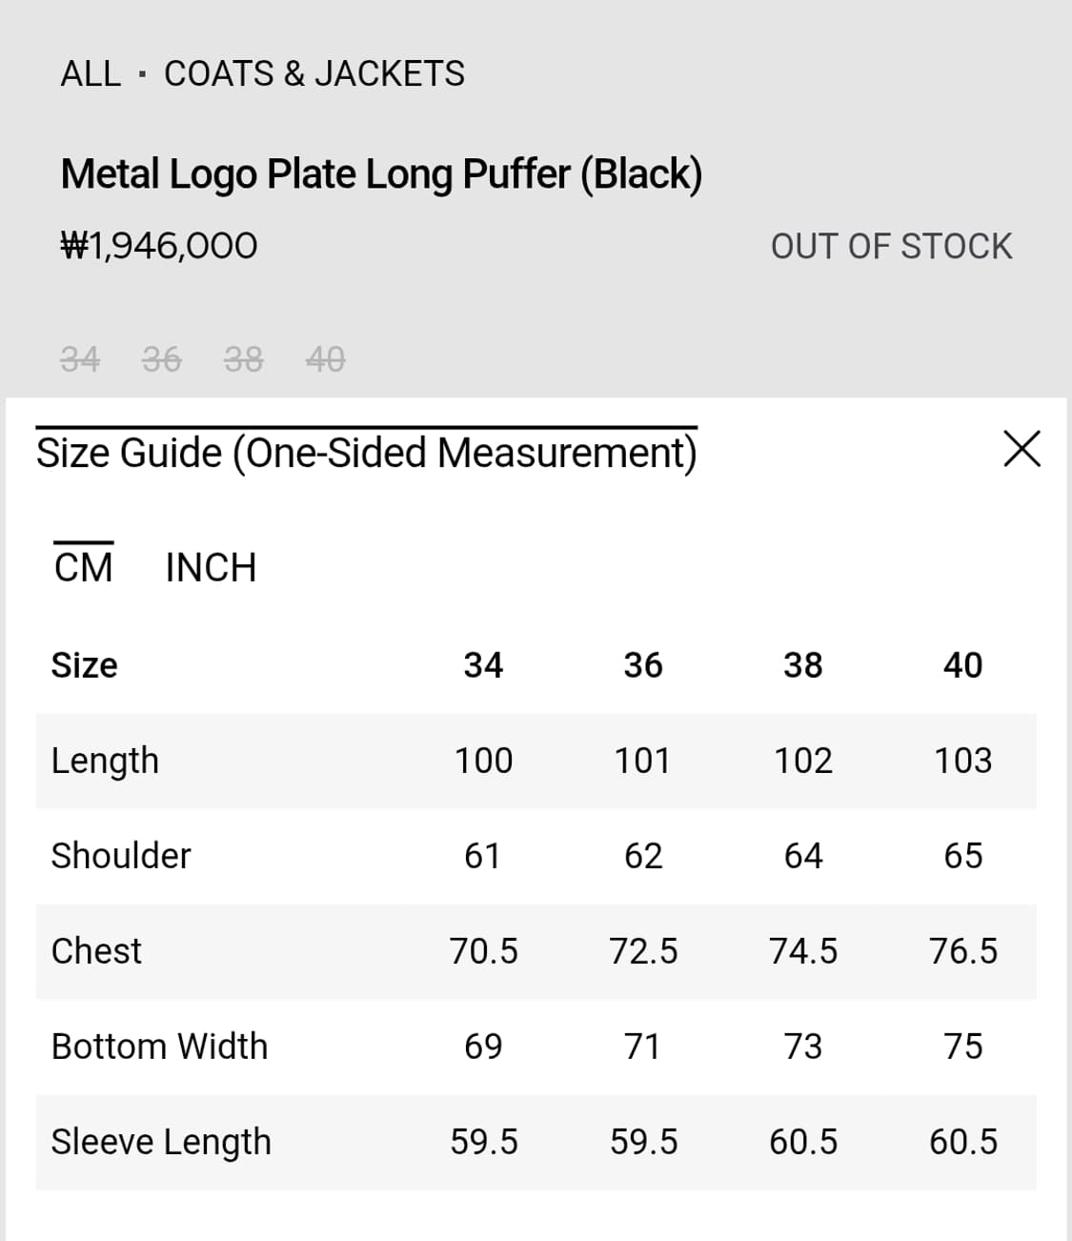Click the Shoulder row label
Screen dimensions: 1072x1241
[x=121, y=856]
